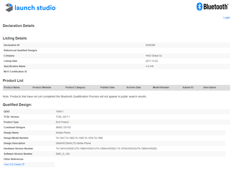Click the launch studio title text
This screenshot has height=172, width=233.
pos(35,8)
